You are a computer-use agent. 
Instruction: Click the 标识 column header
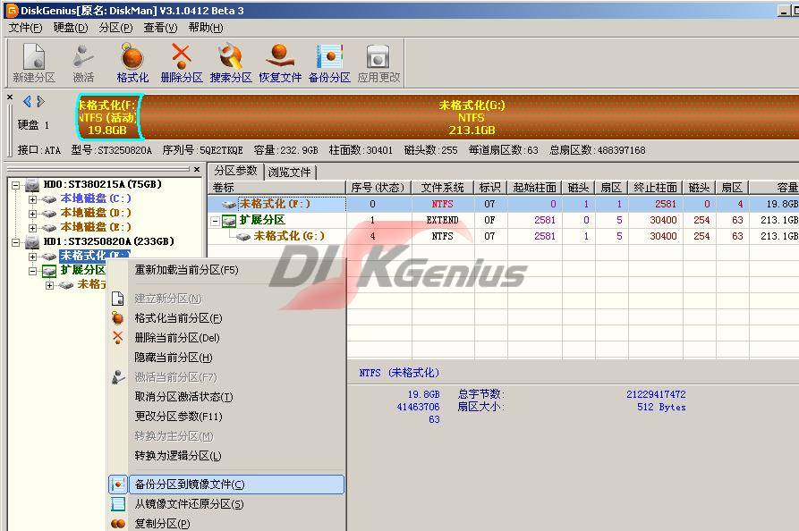490,188
